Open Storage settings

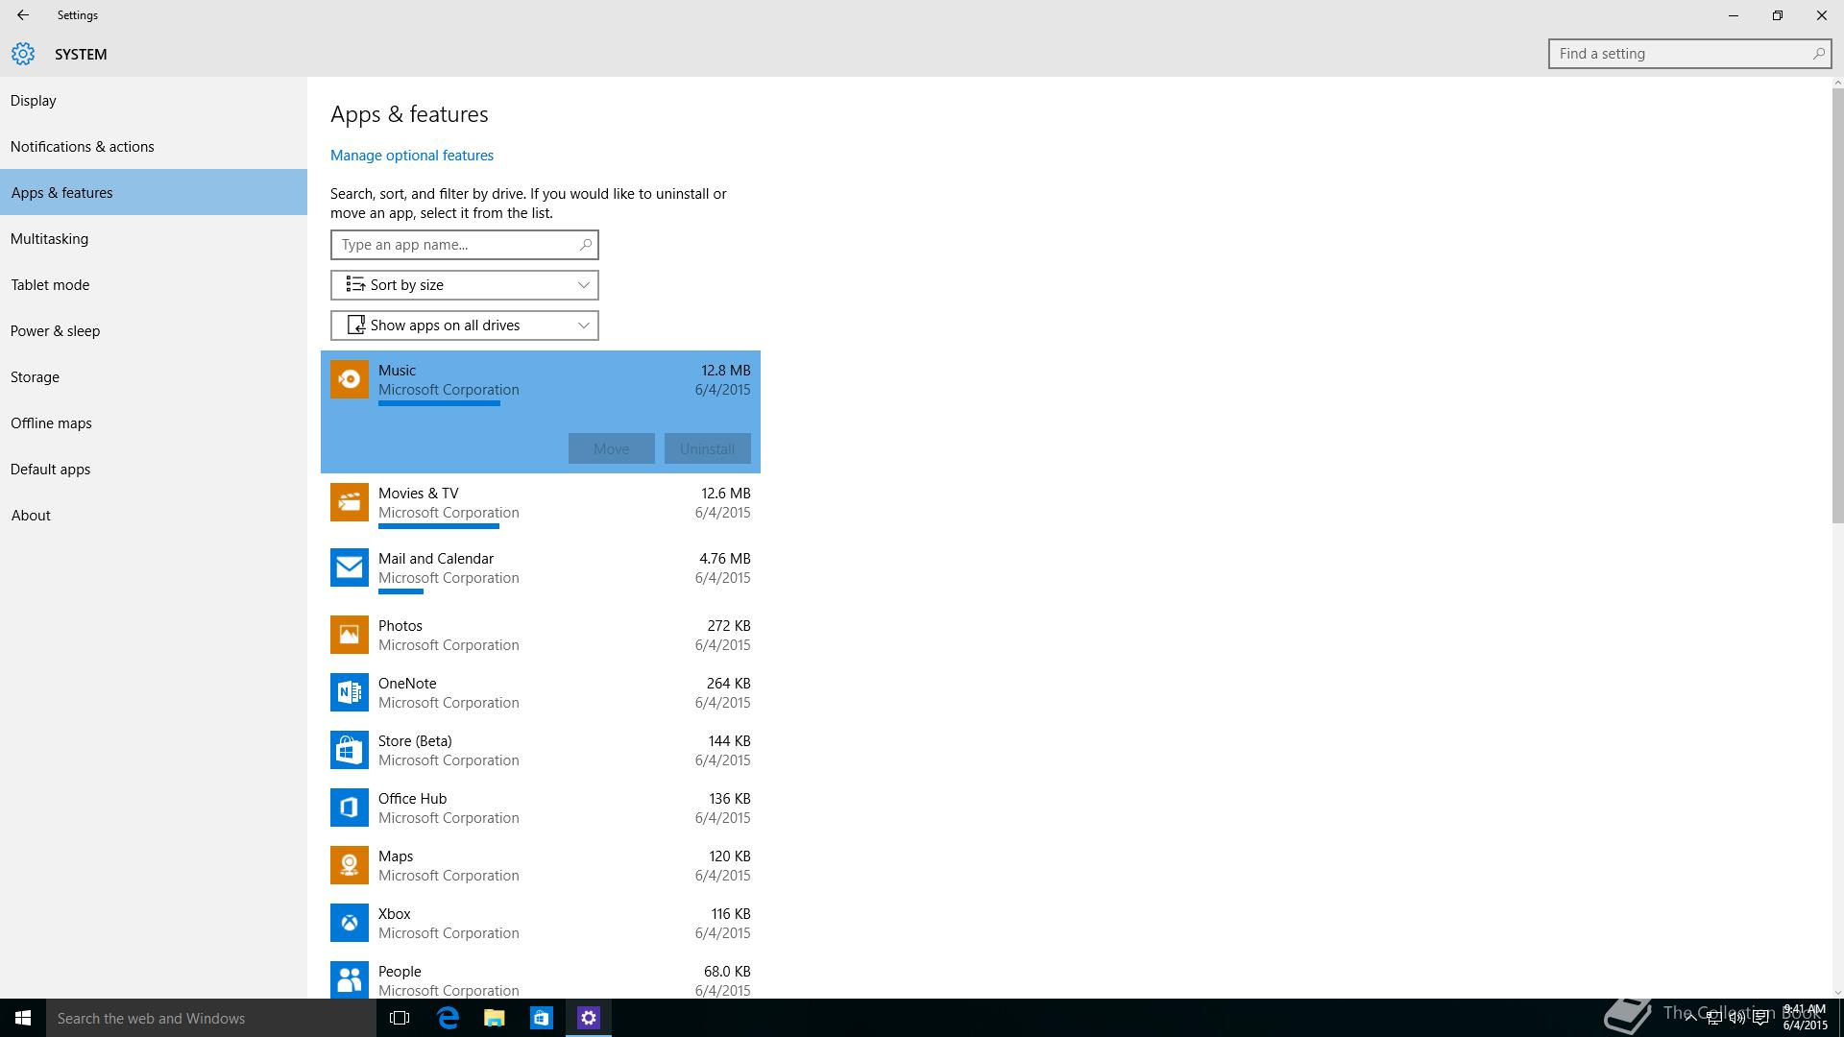pos(154,376)
